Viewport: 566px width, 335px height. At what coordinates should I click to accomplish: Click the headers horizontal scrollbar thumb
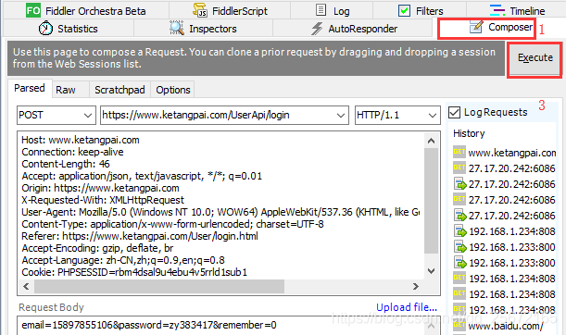(x=159, y=286)
